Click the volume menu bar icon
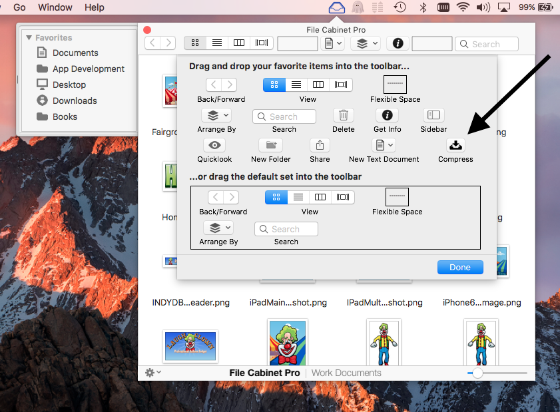The width and height of the screenshot is (560, 412). click(483, 7)
